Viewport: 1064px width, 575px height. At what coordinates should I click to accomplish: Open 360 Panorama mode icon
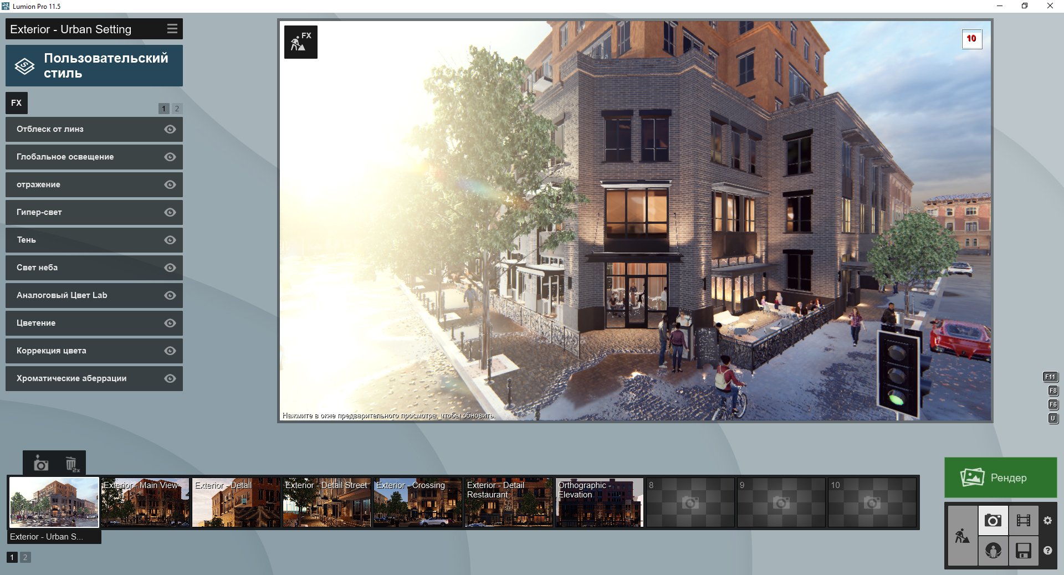993,551
